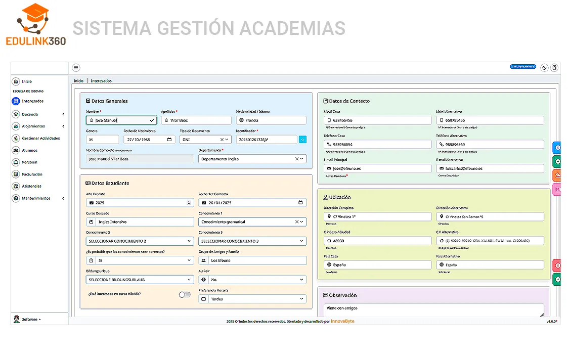Click the Género field showing M
This screenshot has width=569, height=356.
point(102,140)
